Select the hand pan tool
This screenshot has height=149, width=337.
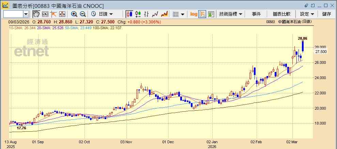coord(36,14)
